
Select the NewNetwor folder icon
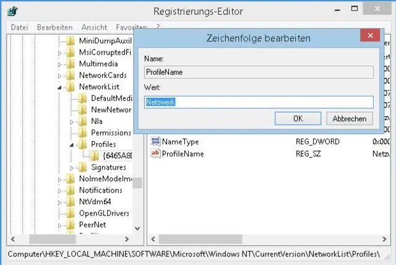click(82, 110)
